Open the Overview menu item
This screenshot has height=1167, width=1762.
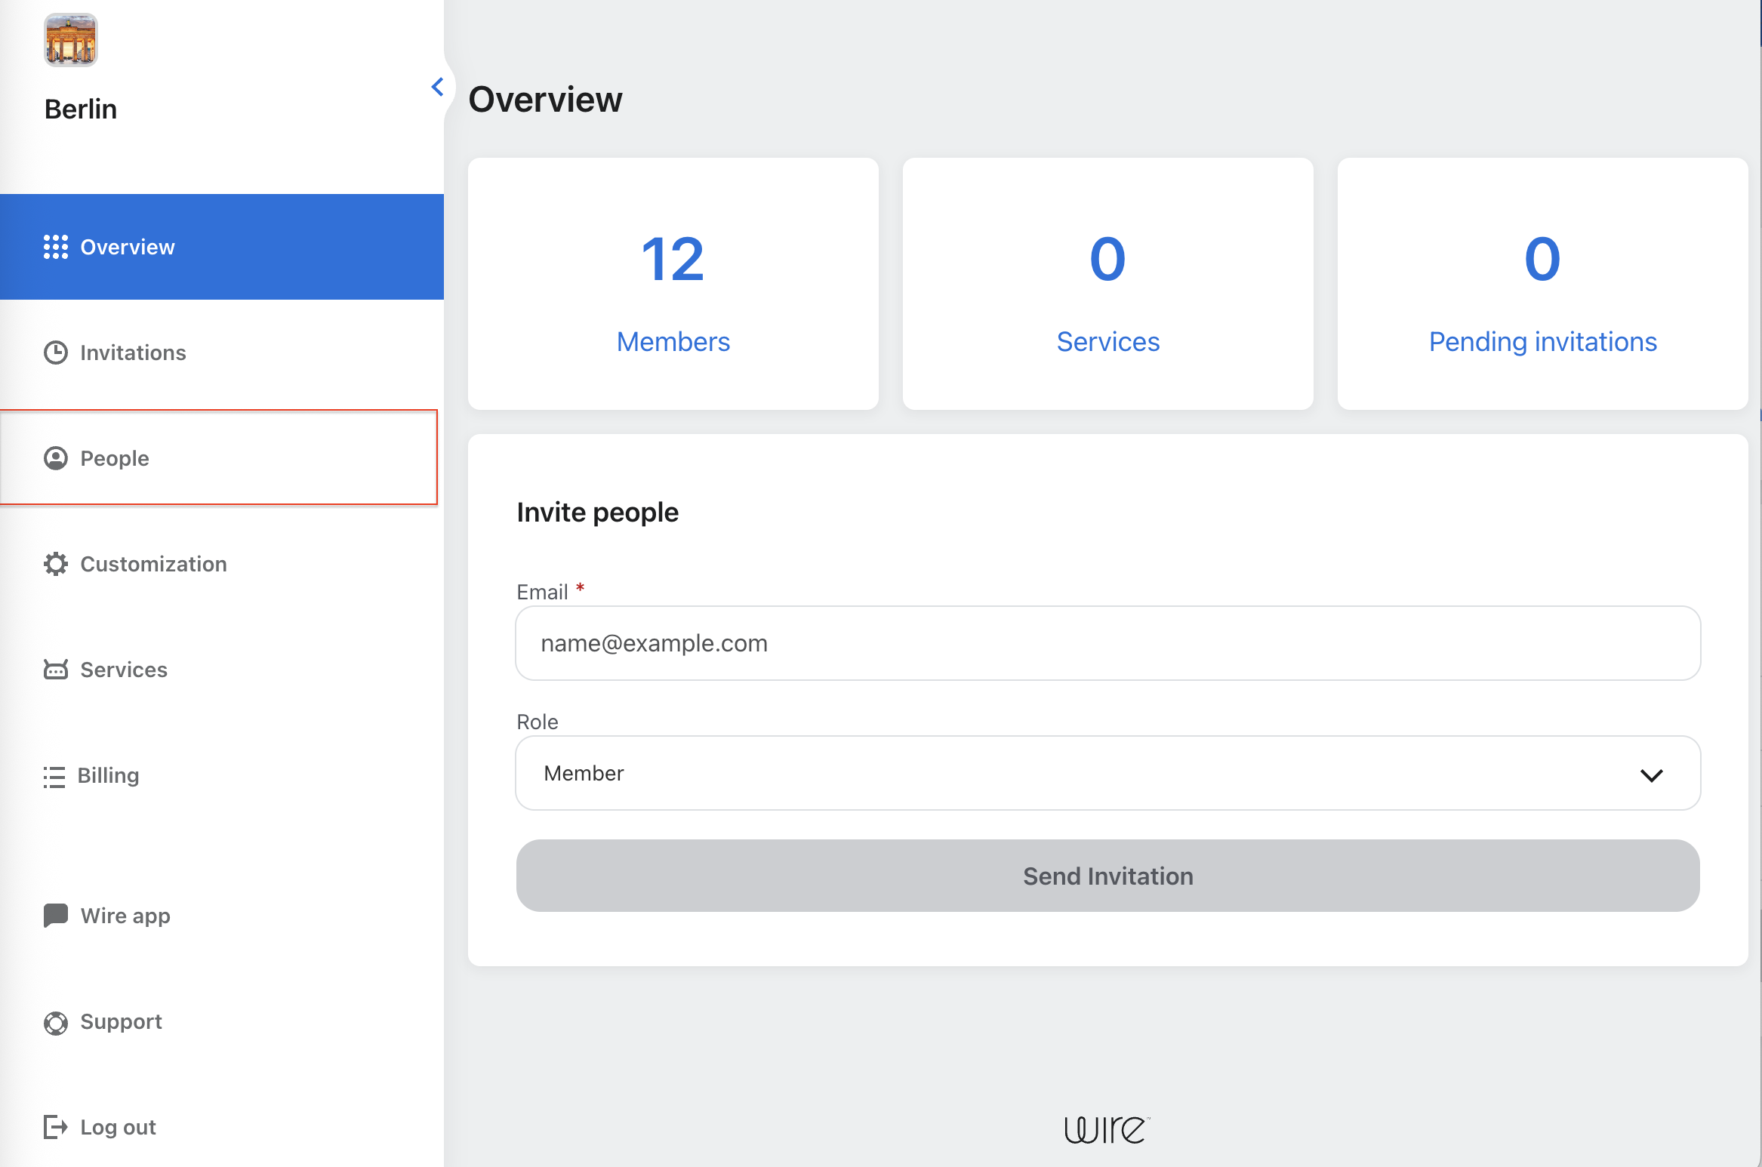tap(222, 247)
